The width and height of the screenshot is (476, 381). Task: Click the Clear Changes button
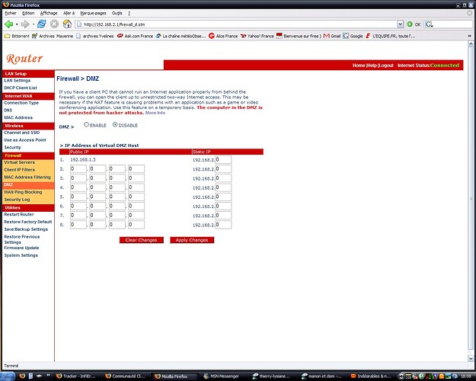pyautogui.click(x=141, y=240)
